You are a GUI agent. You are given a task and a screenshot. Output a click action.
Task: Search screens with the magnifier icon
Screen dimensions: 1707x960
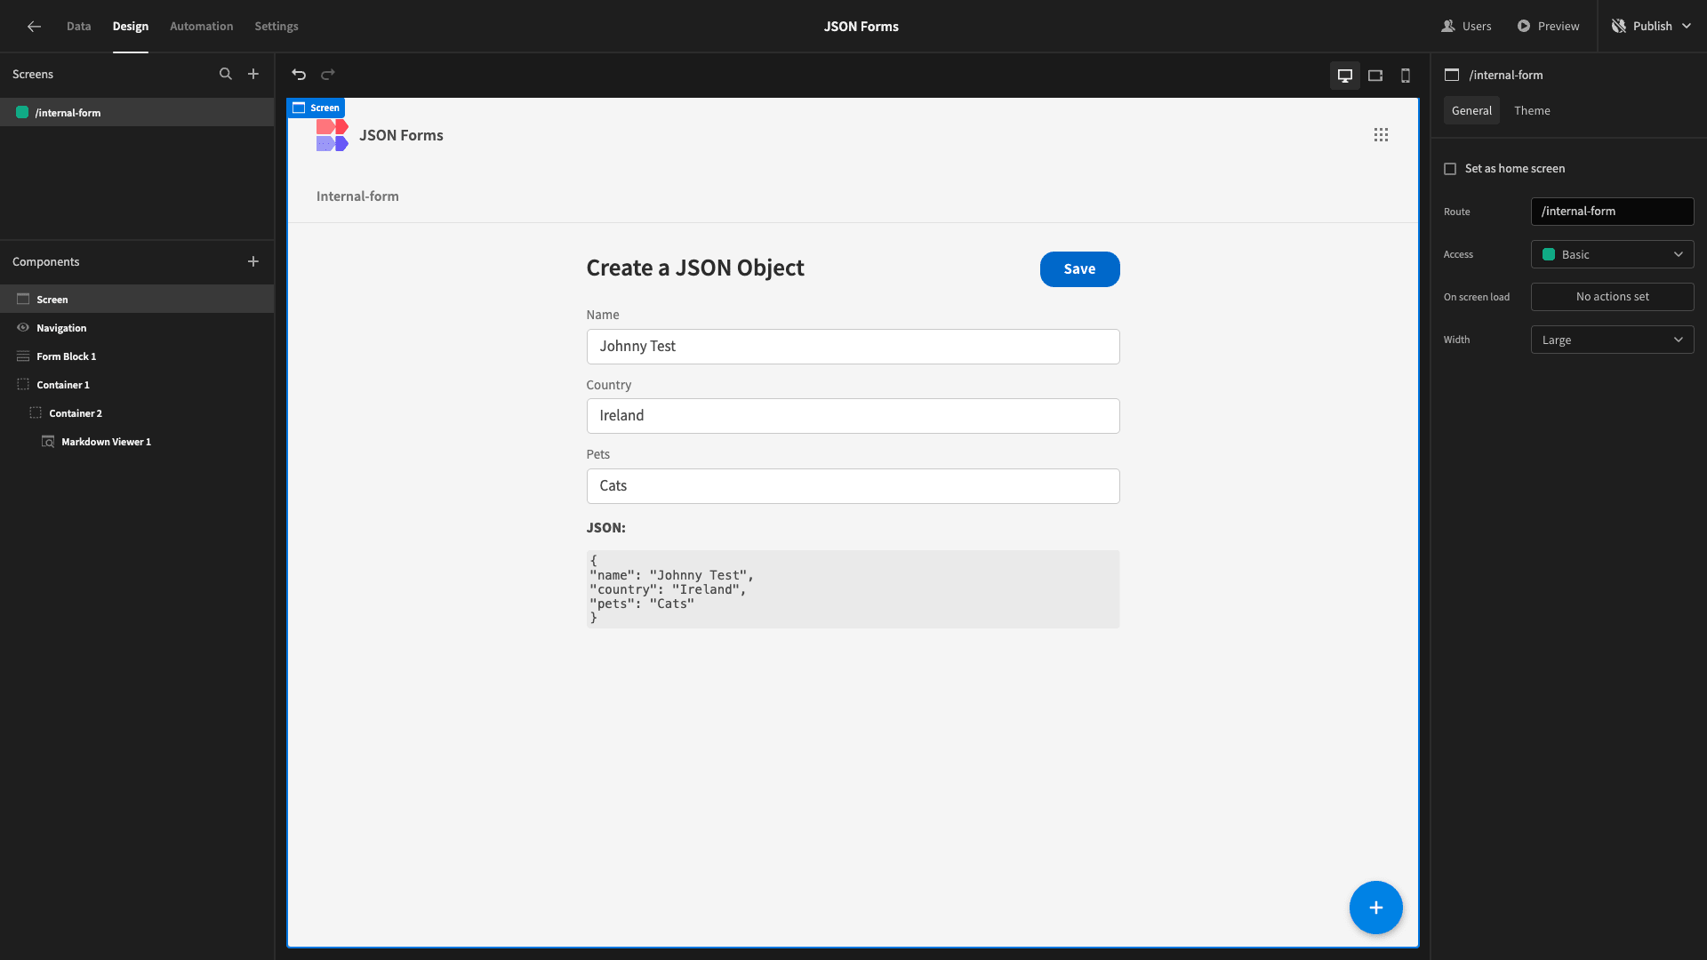(226, 75)
